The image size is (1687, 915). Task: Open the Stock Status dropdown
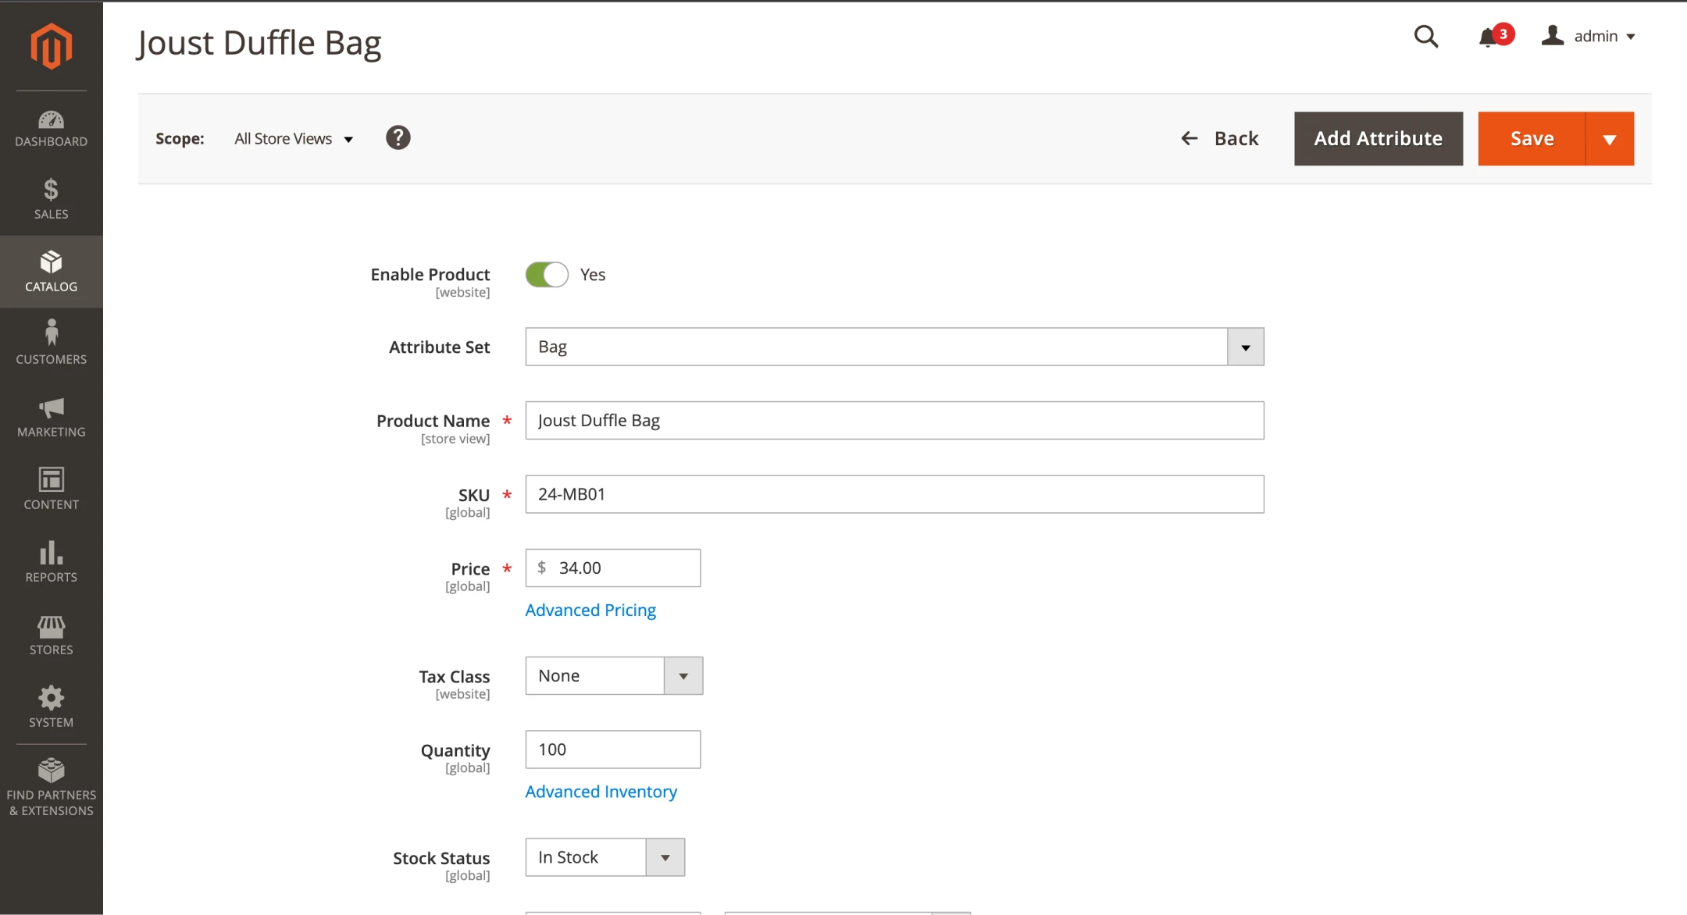tap(665, 857)
